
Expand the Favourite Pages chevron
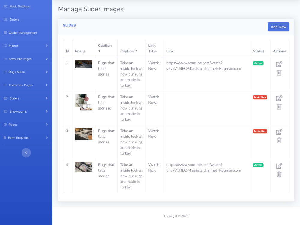click(x=47, y=59)
